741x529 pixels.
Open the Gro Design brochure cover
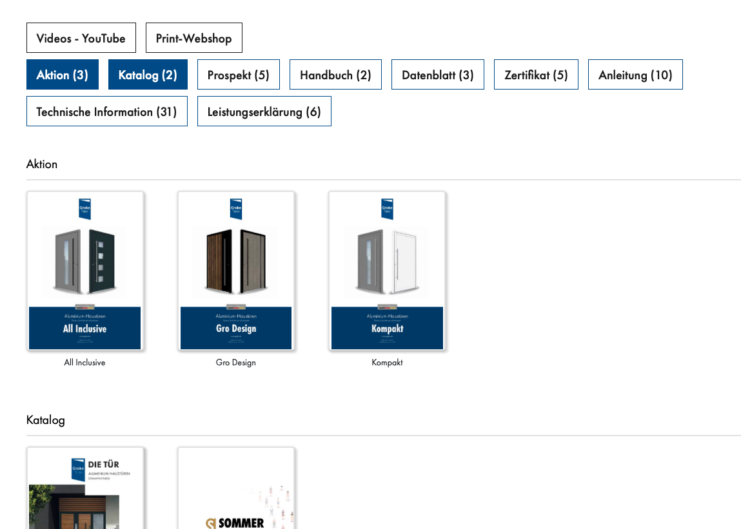(236, 271)
